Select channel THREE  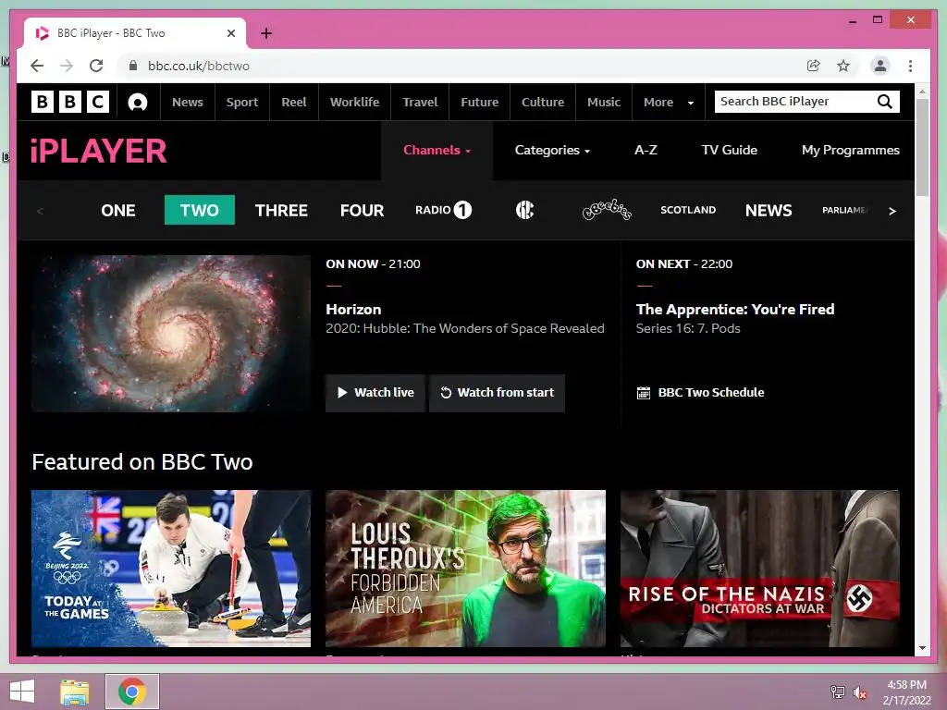(x=281, y=211)
